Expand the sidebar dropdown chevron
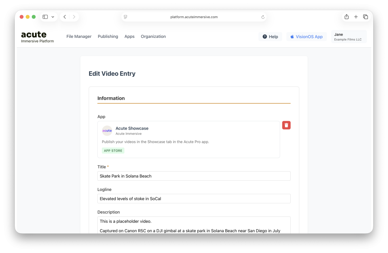Screen dimensions: 388x253 click(53, 17)
